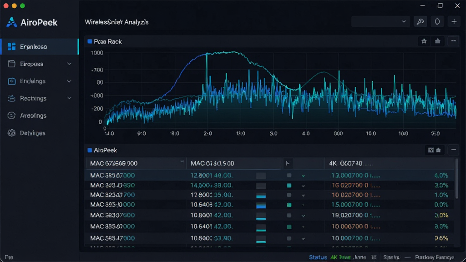Open the top toolbar dropdown box
This screenshot has width=466, height=262.
point(380,22)
